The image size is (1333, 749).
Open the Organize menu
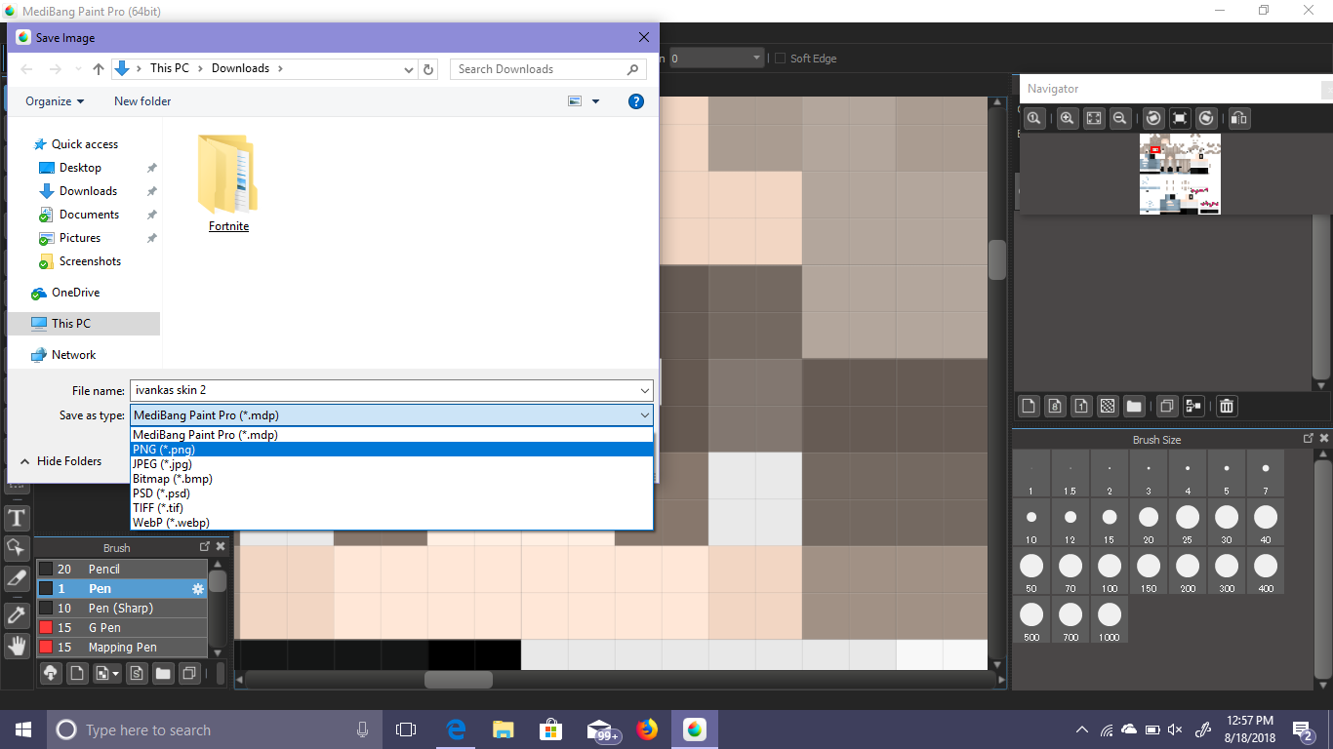coord(55,101)
